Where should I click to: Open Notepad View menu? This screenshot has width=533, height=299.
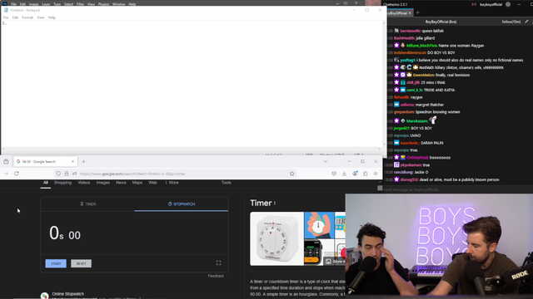41,17
